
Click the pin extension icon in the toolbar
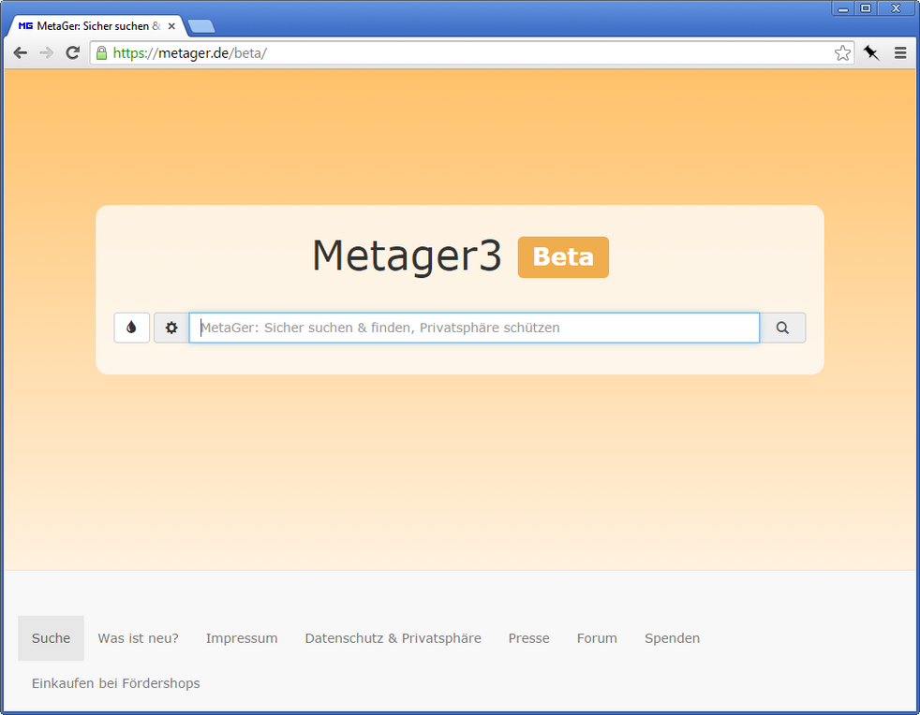click(871, 53)
